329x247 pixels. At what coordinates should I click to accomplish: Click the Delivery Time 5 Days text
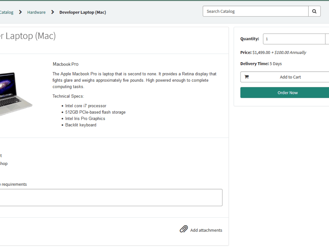click(261, 64)
